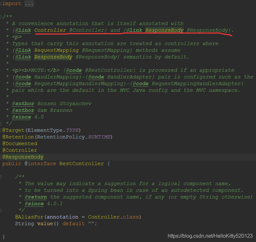256x242 pixels.
Task: Click "HandlerAdapter}" before "pair is configured"
Action: click(131, 77)
